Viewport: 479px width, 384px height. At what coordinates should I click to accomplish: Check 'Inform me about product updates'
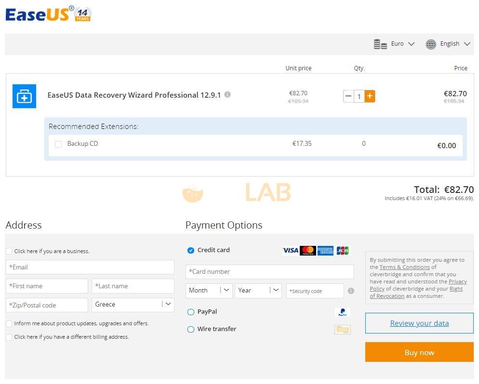[9, 323]
